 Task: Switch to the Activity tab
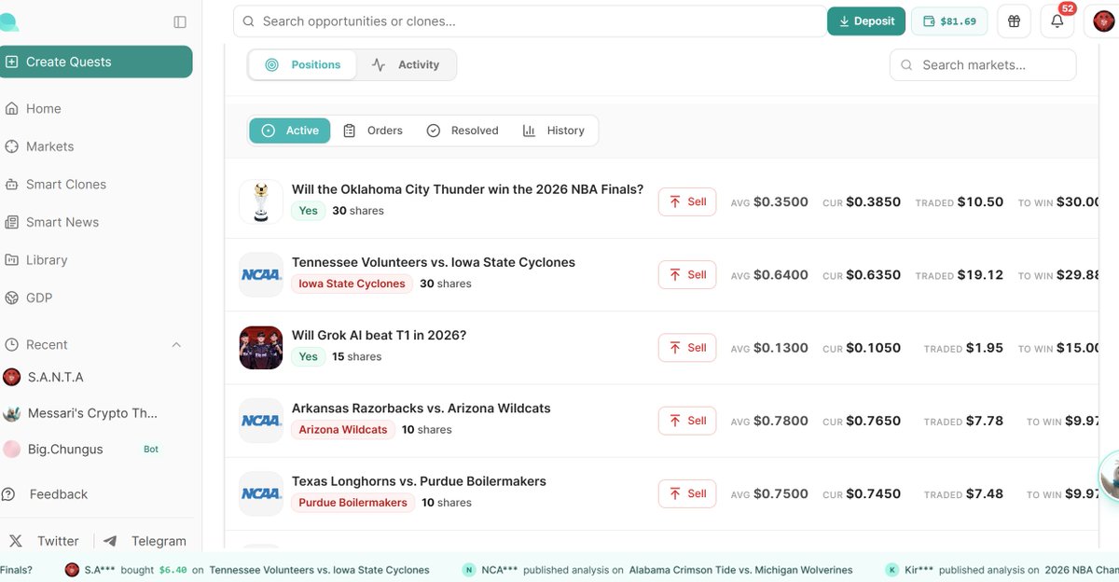(406, 64)
